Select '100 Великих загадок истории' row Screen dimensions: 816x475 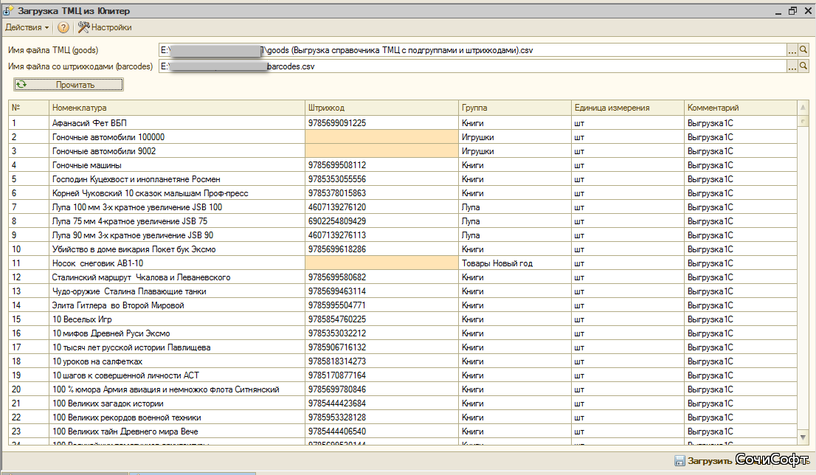pyautogui.click(x=403, y=404)
